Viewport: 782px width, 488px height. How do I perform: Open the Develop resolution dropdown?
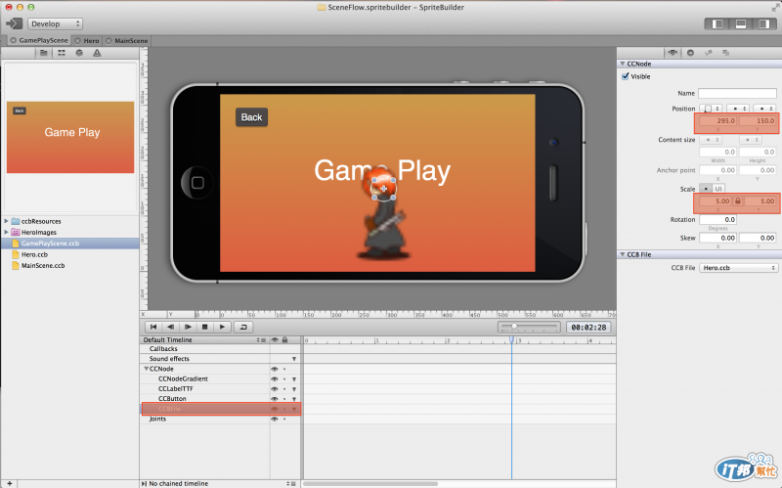coord(55,23)
